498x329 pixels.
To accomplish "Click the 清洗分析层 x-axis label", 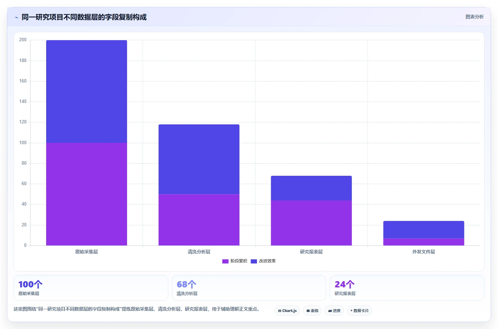I will (x=199, y=252).
